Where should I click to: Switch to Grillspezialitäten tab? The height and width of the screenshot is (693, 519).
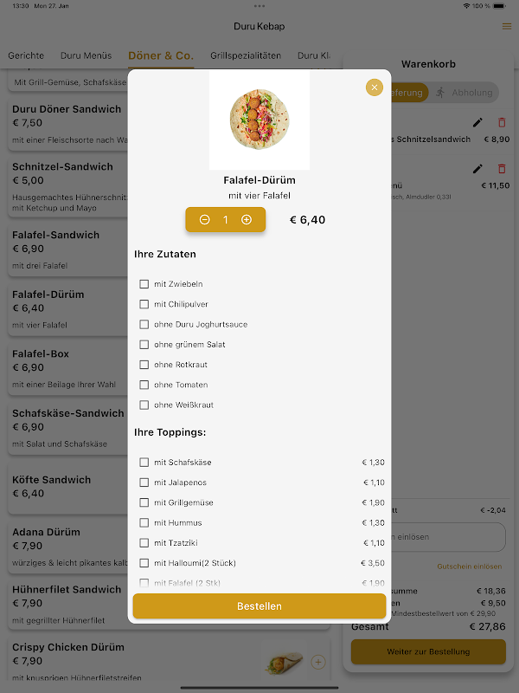(246, 55)
